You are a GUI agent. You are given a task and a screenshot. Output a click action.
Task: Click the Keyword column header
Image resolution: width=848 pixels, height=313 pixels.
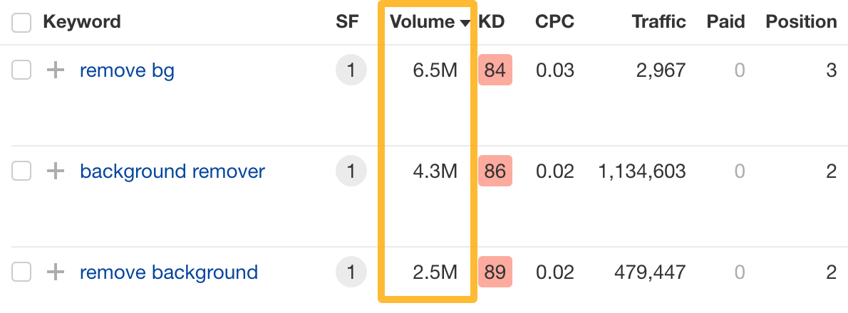pyautogui.click(x=82, y=22)
